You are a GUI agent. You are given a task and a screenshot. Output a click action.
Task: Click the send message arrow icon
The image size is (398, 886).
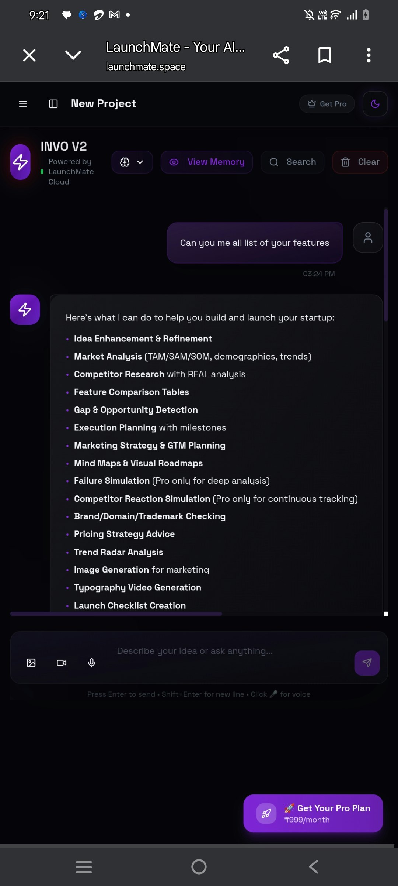pyautogui.click(x=366, y=662)
